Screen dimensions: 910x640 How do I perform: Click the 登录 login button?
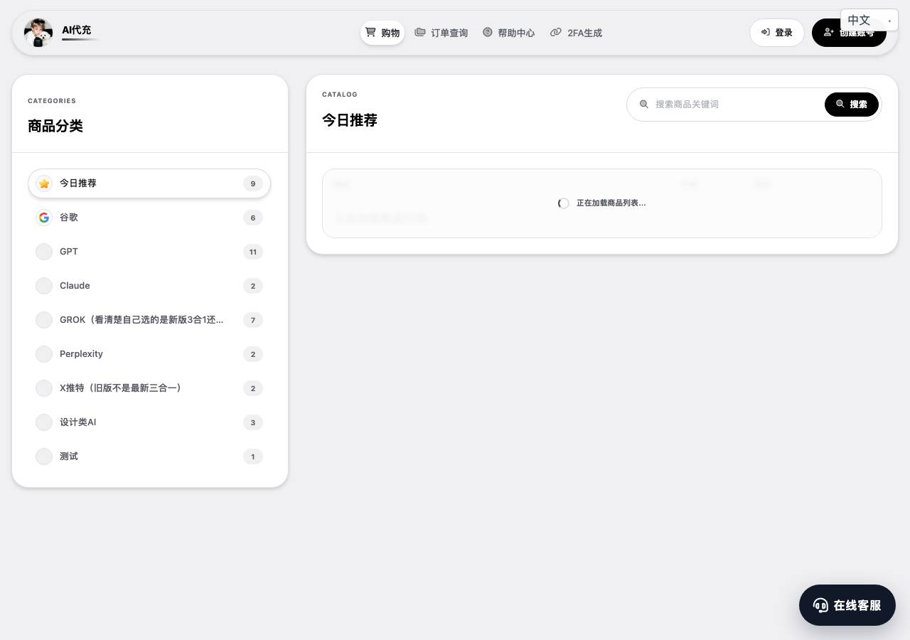point(777,33)
